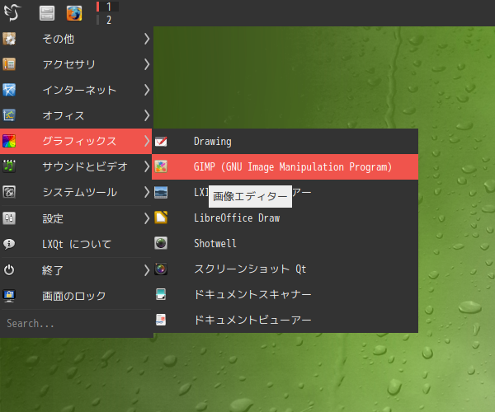Open the システムツール menu category
This screenshot has height=412, width=495.
(x=76, y=192)
